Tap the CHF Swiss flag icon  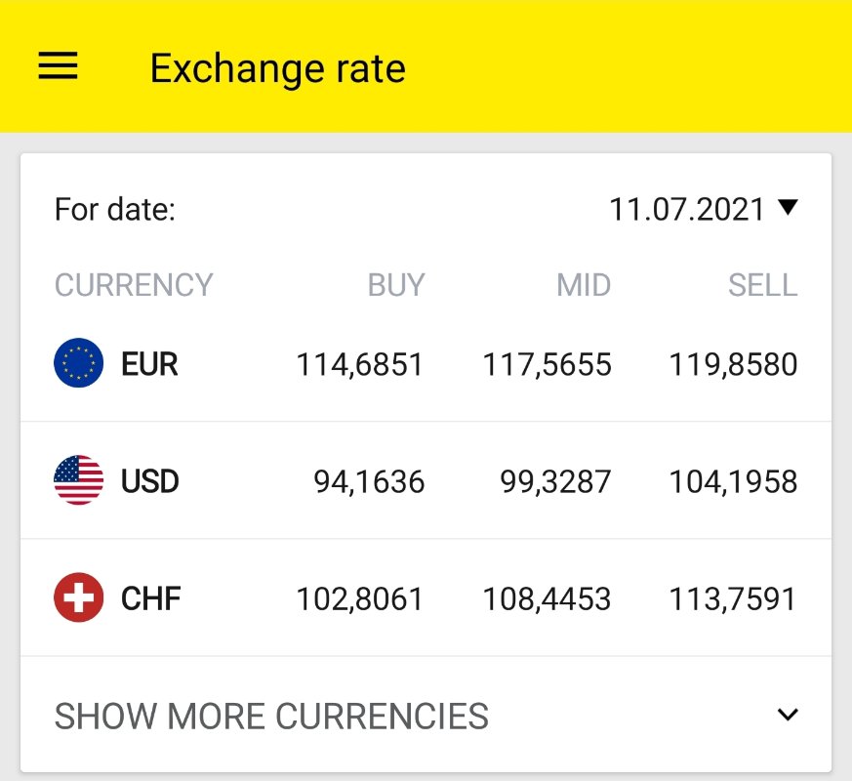click(x=78, y=597)
